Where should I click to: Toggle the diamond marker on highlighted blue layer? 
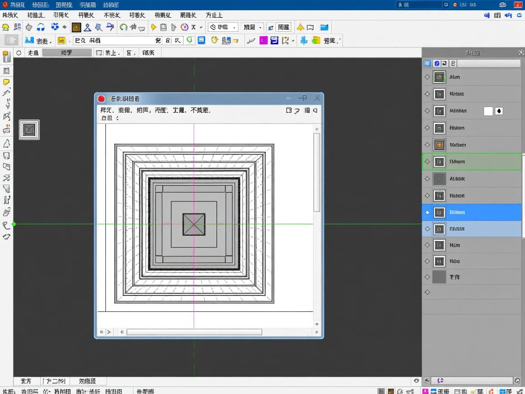pyautogui.click(x=427, y=213)
